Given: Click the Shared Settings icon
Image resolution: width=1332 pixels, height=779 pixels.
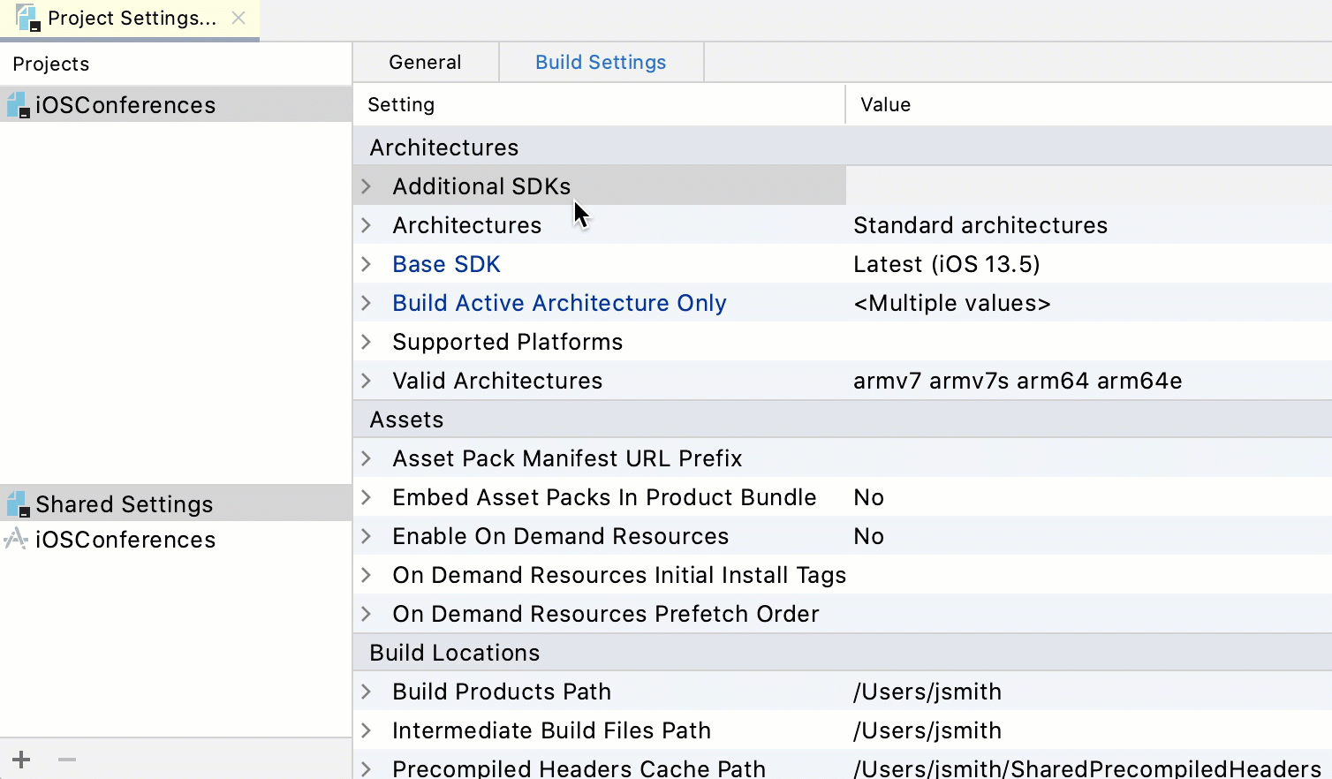Looking at the screenshot, I should (x=18, y=504).
